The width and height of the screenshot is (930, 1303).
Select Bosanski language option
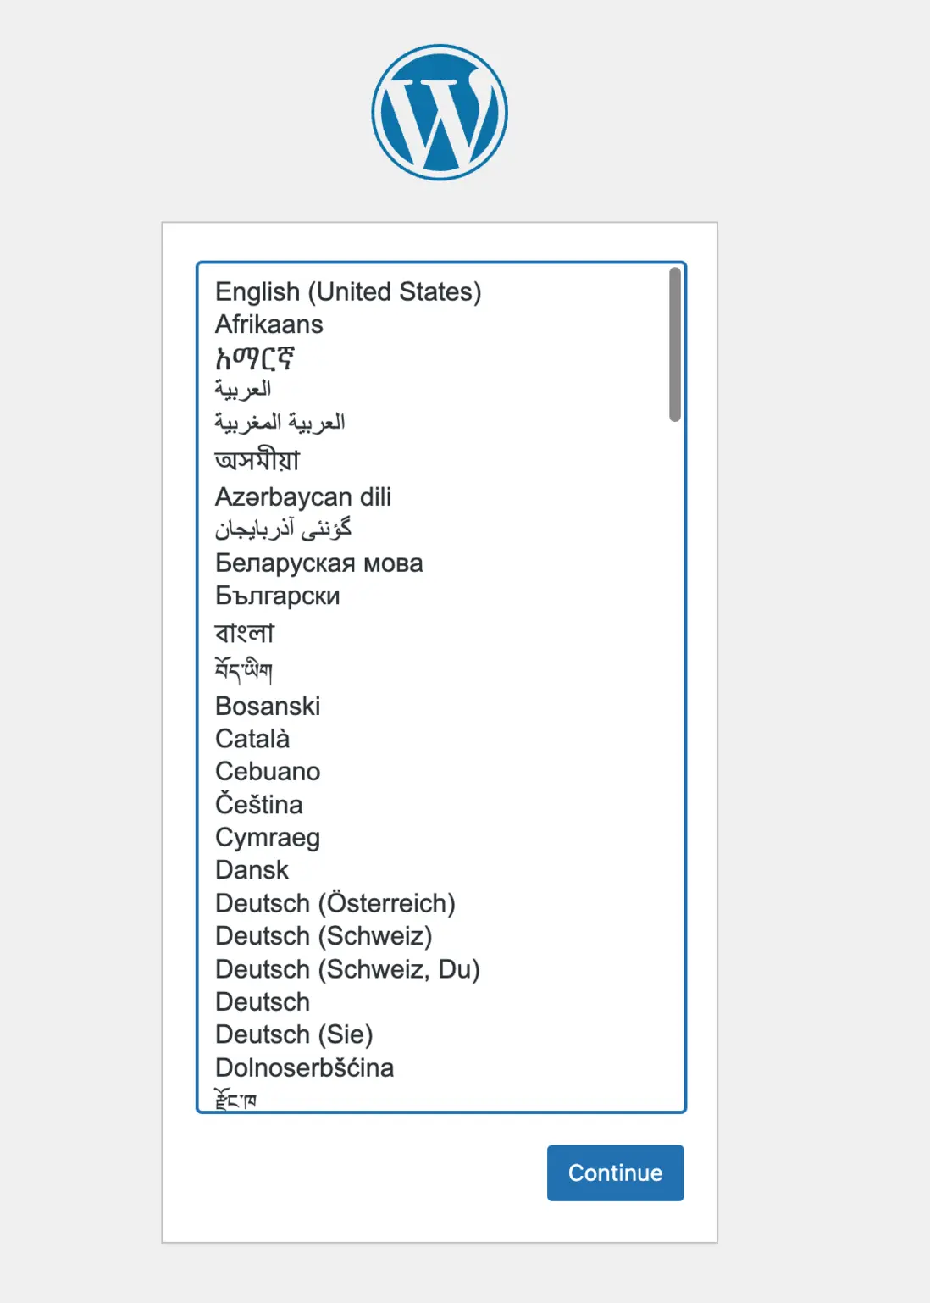268,706
